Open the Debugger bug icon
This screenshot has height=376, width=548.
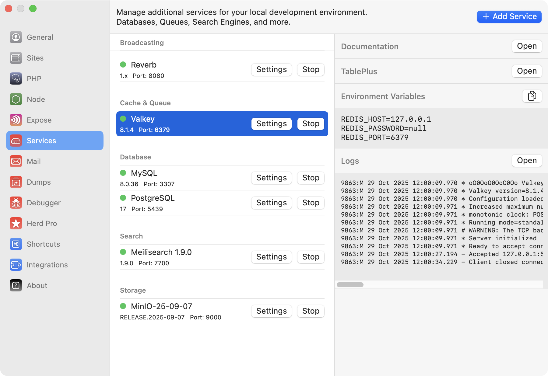coord(16,203)
